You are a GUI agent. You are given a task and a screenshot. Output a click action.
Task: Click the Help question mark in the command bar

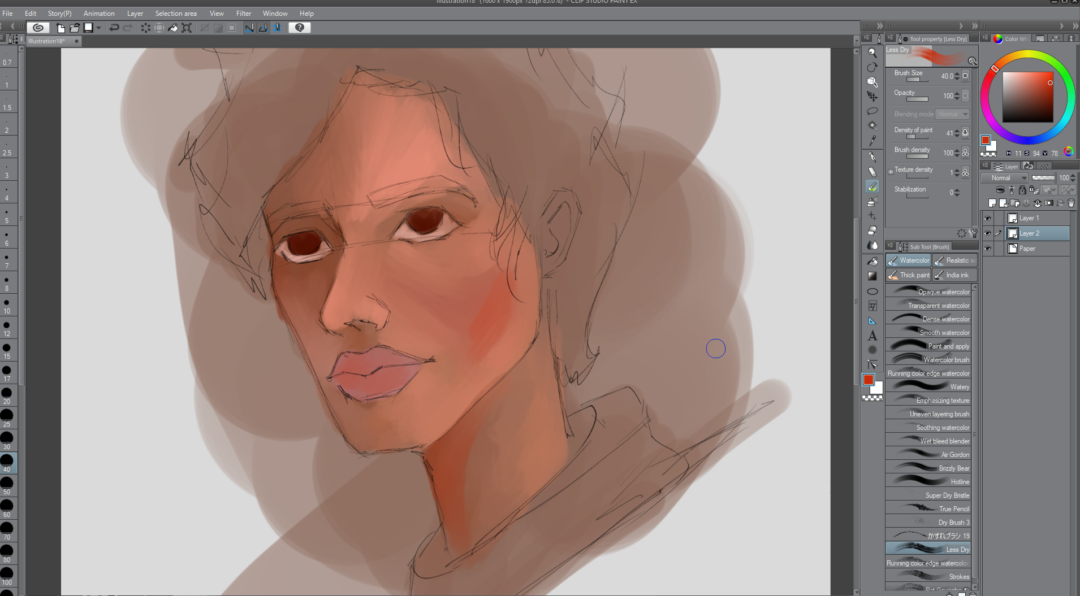(300, 28)
